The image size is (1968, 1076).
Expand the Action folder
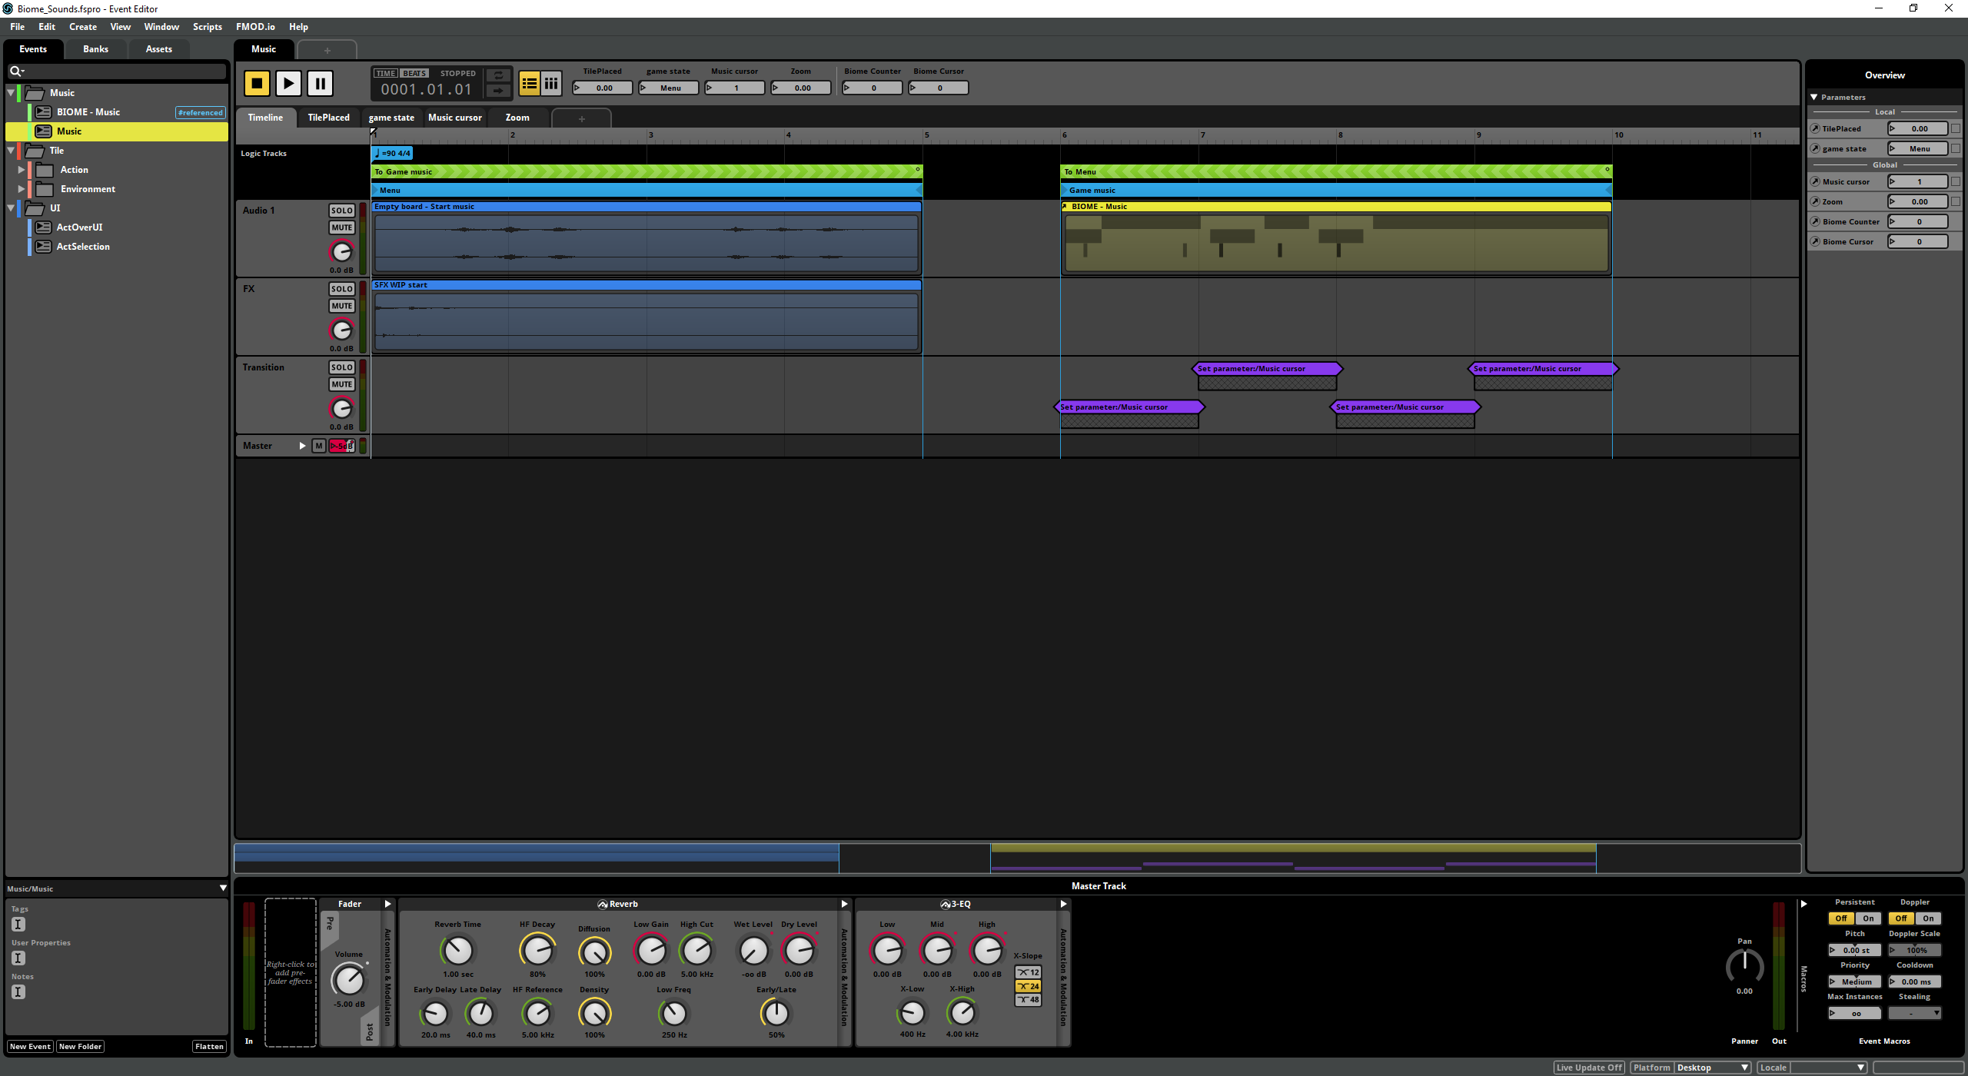22,170
